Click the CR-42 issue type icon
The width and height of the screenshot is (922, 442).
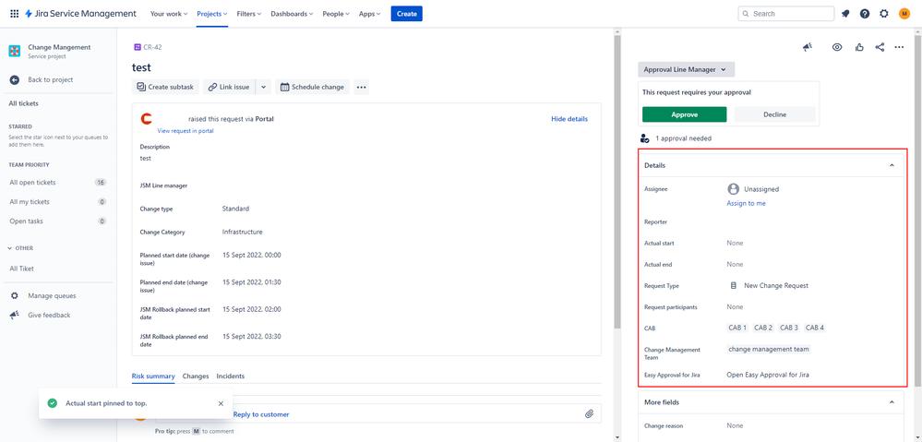pos(138,47)
